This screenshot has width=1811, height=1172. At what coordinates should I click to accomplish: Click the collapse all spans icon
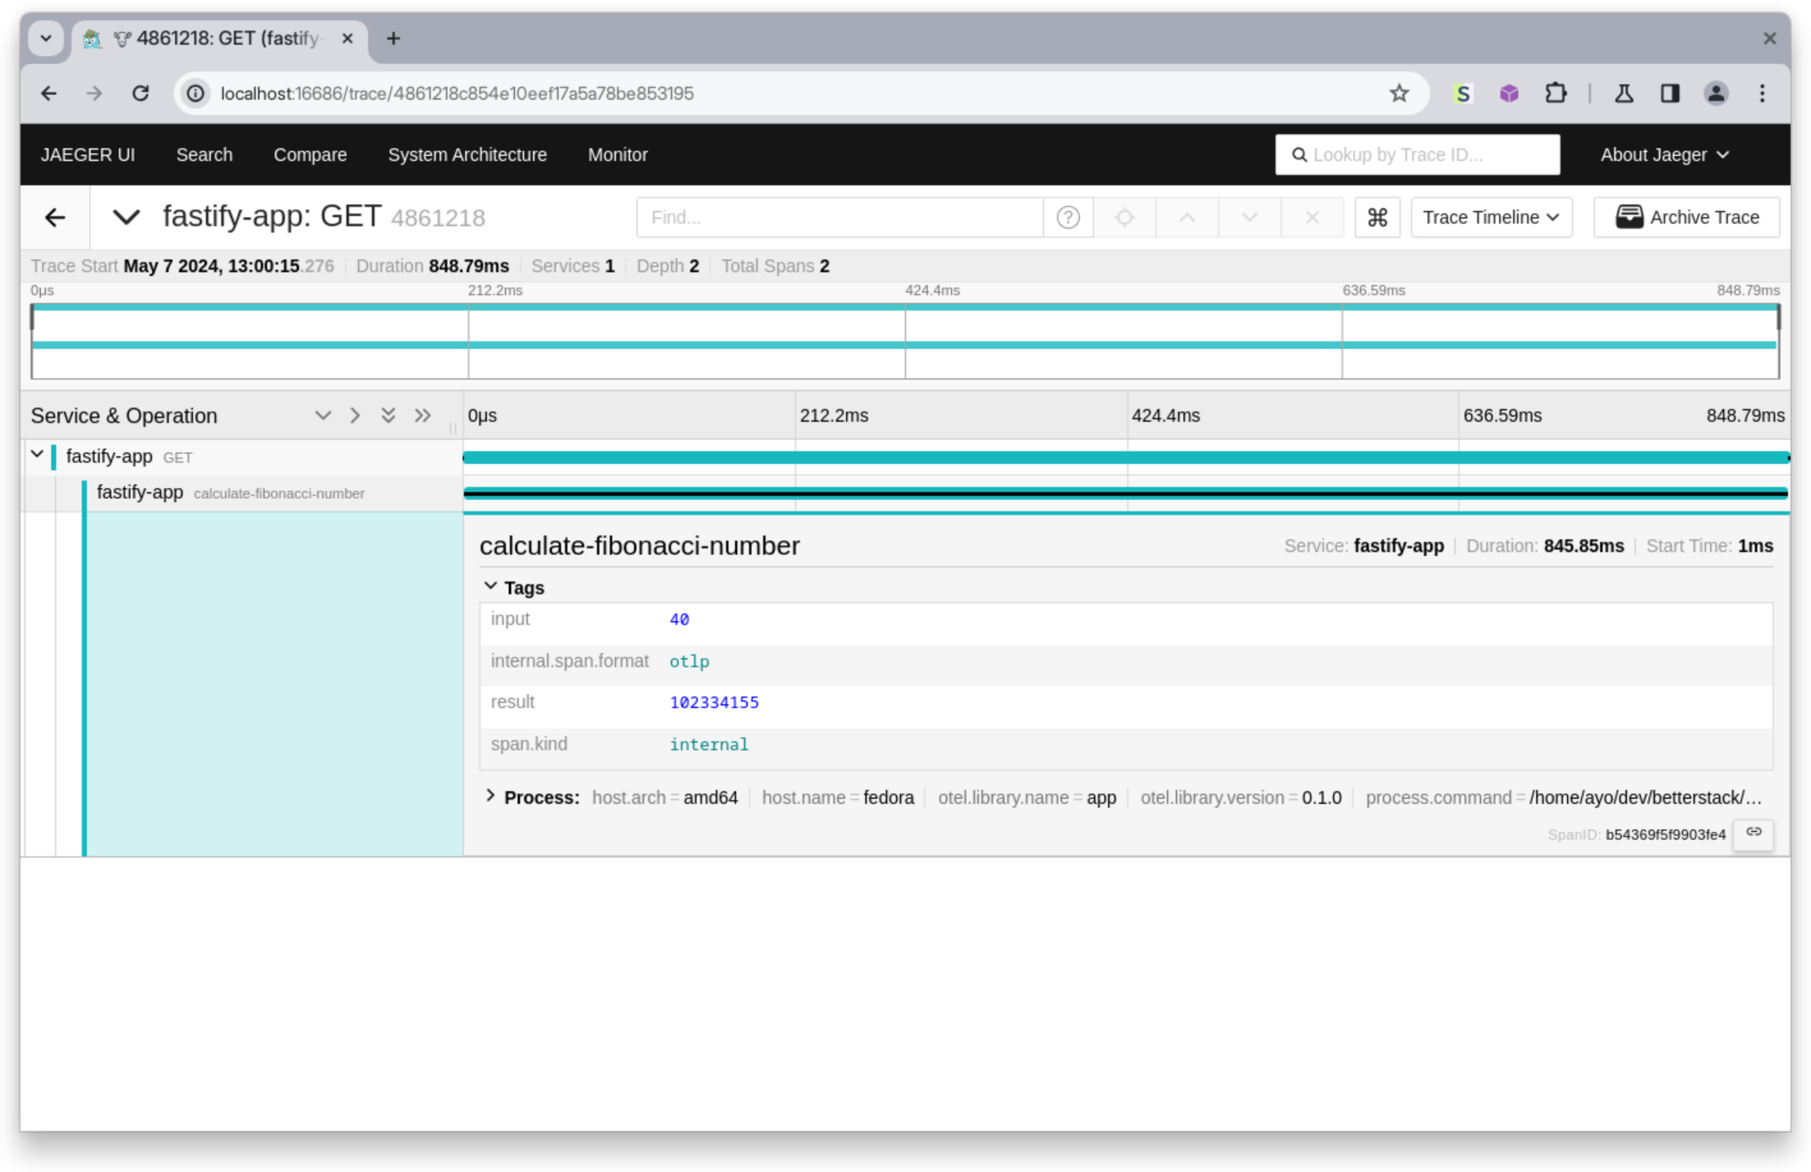coord(422,416)
